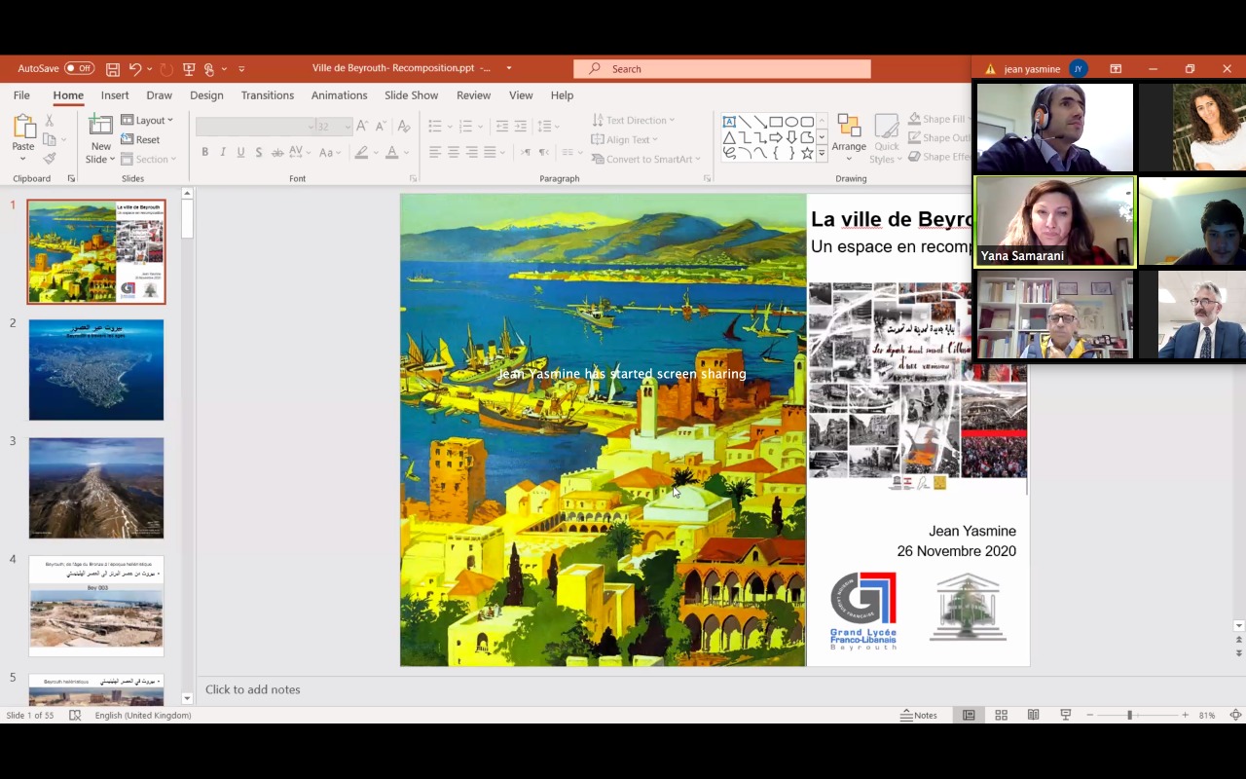1246x779 pixels.
Task: Click zoom percentage 81%
Action: pyautogui.click(x=1207, y=715)
